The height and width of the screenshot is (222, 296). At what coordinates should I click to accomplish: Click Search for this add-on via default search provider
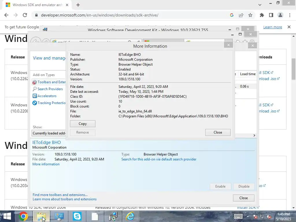point(159,159)
